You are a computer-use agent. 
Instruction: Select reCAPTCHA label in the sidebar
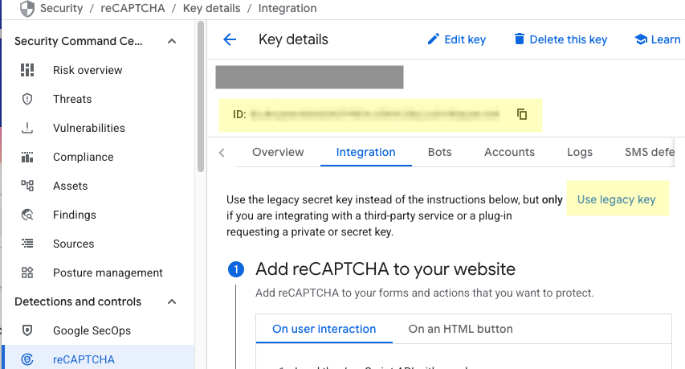pos(84,359)
